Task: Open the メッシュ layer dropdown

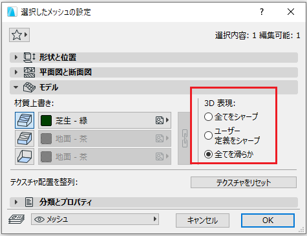Action: (x=95, y=219)
